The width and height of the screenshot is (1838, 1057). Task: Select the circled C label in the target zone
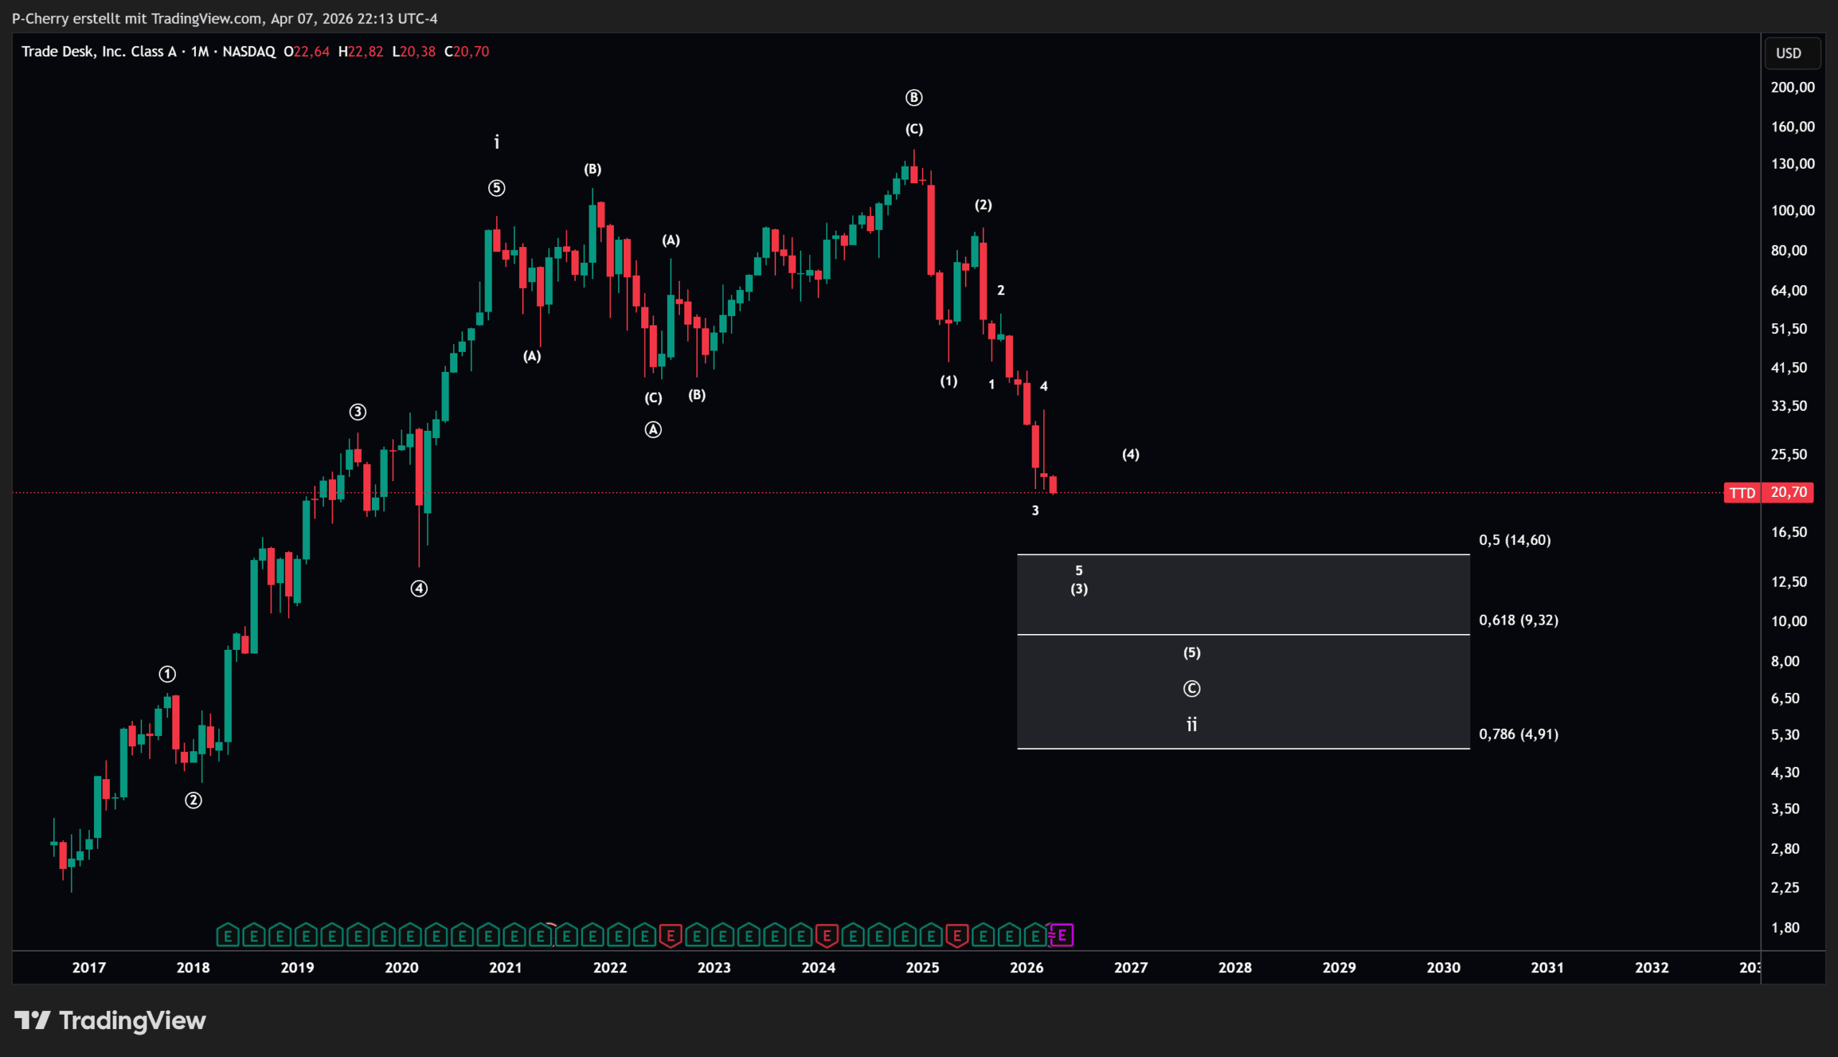[1192, 688]
